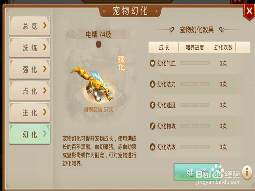Click the orange 强化 label beside pet
Viewport: 255px width, 191px height.
[x=121, y=63]
